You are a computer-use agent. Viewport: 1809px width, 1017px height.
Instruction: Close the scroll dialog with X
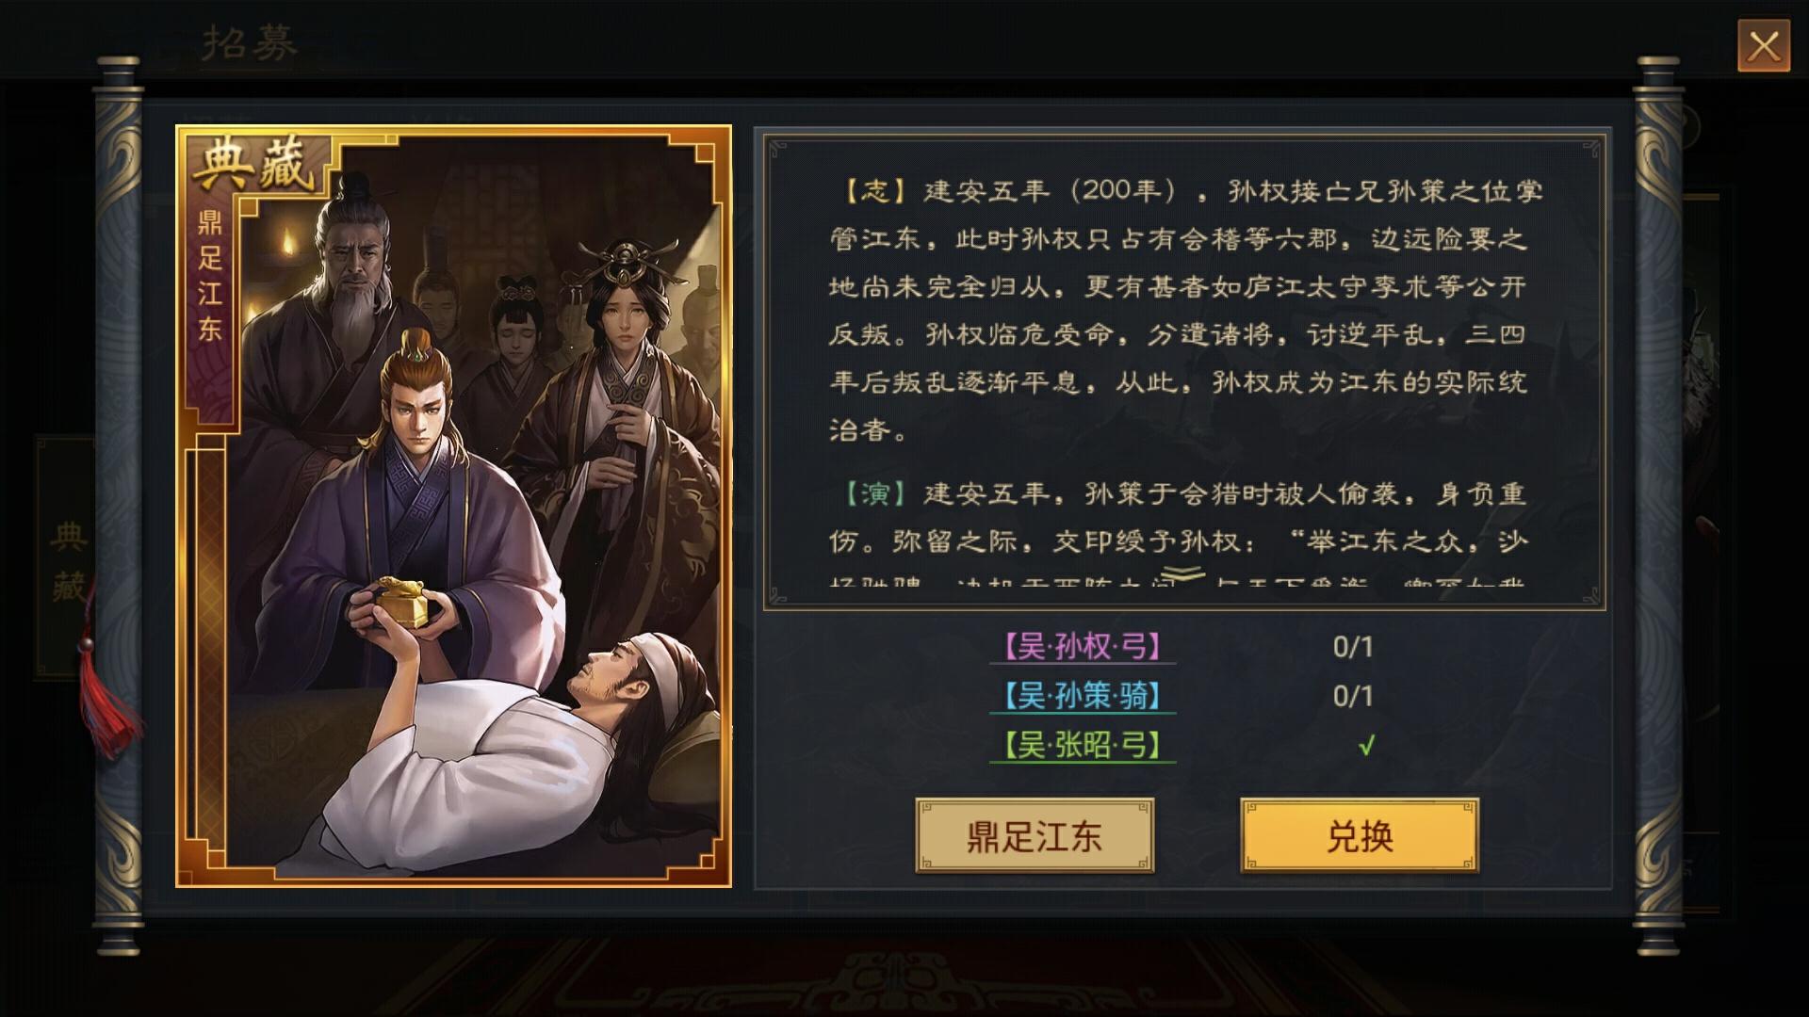(x=1763, y=45)
